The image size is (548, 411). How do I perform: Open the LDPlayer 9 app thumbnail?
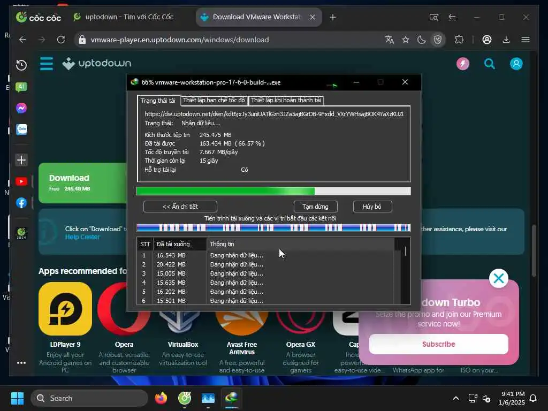click(x=65, y=309)
